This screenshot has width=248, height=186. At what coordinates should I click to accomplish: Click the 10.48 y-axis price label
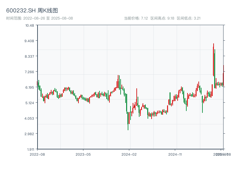point(30,25)
